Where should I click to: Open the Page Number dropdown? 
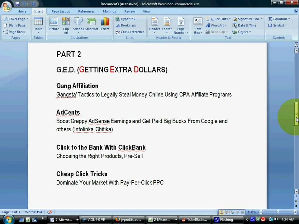click(x=181, y=25)
